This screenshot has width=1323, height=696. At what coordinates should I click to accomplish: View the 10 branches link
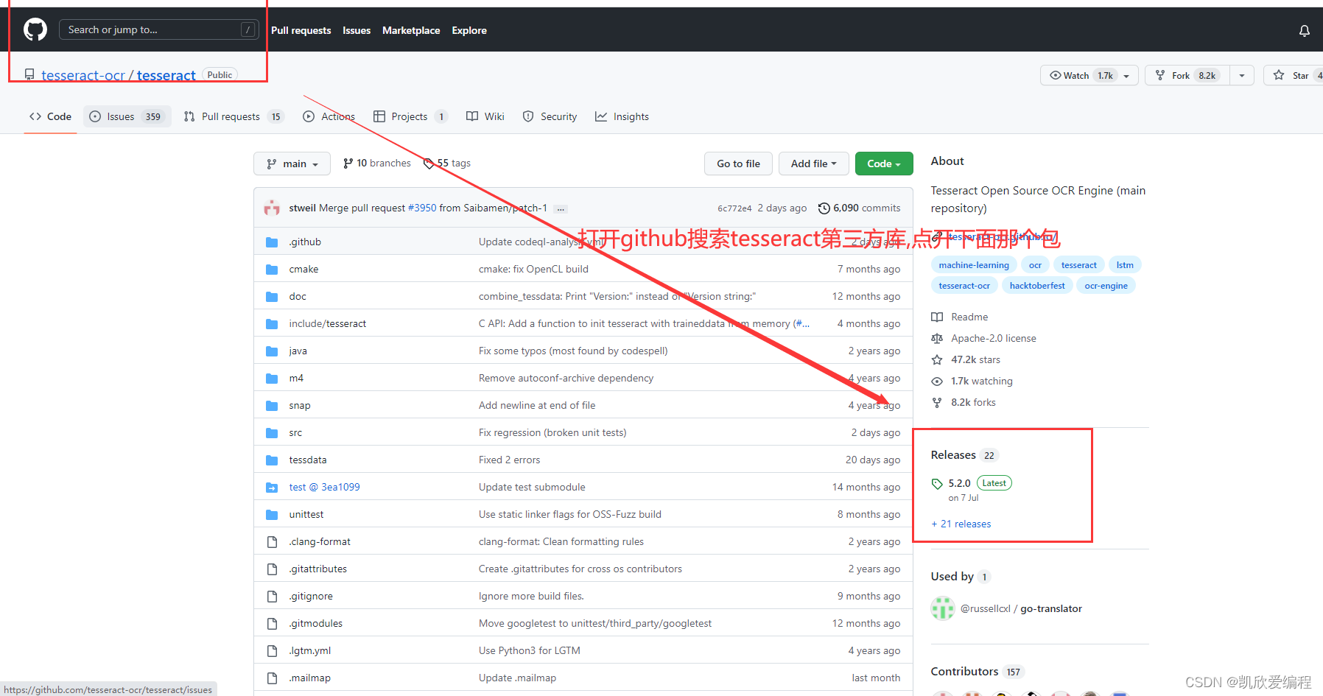point(377,164)
